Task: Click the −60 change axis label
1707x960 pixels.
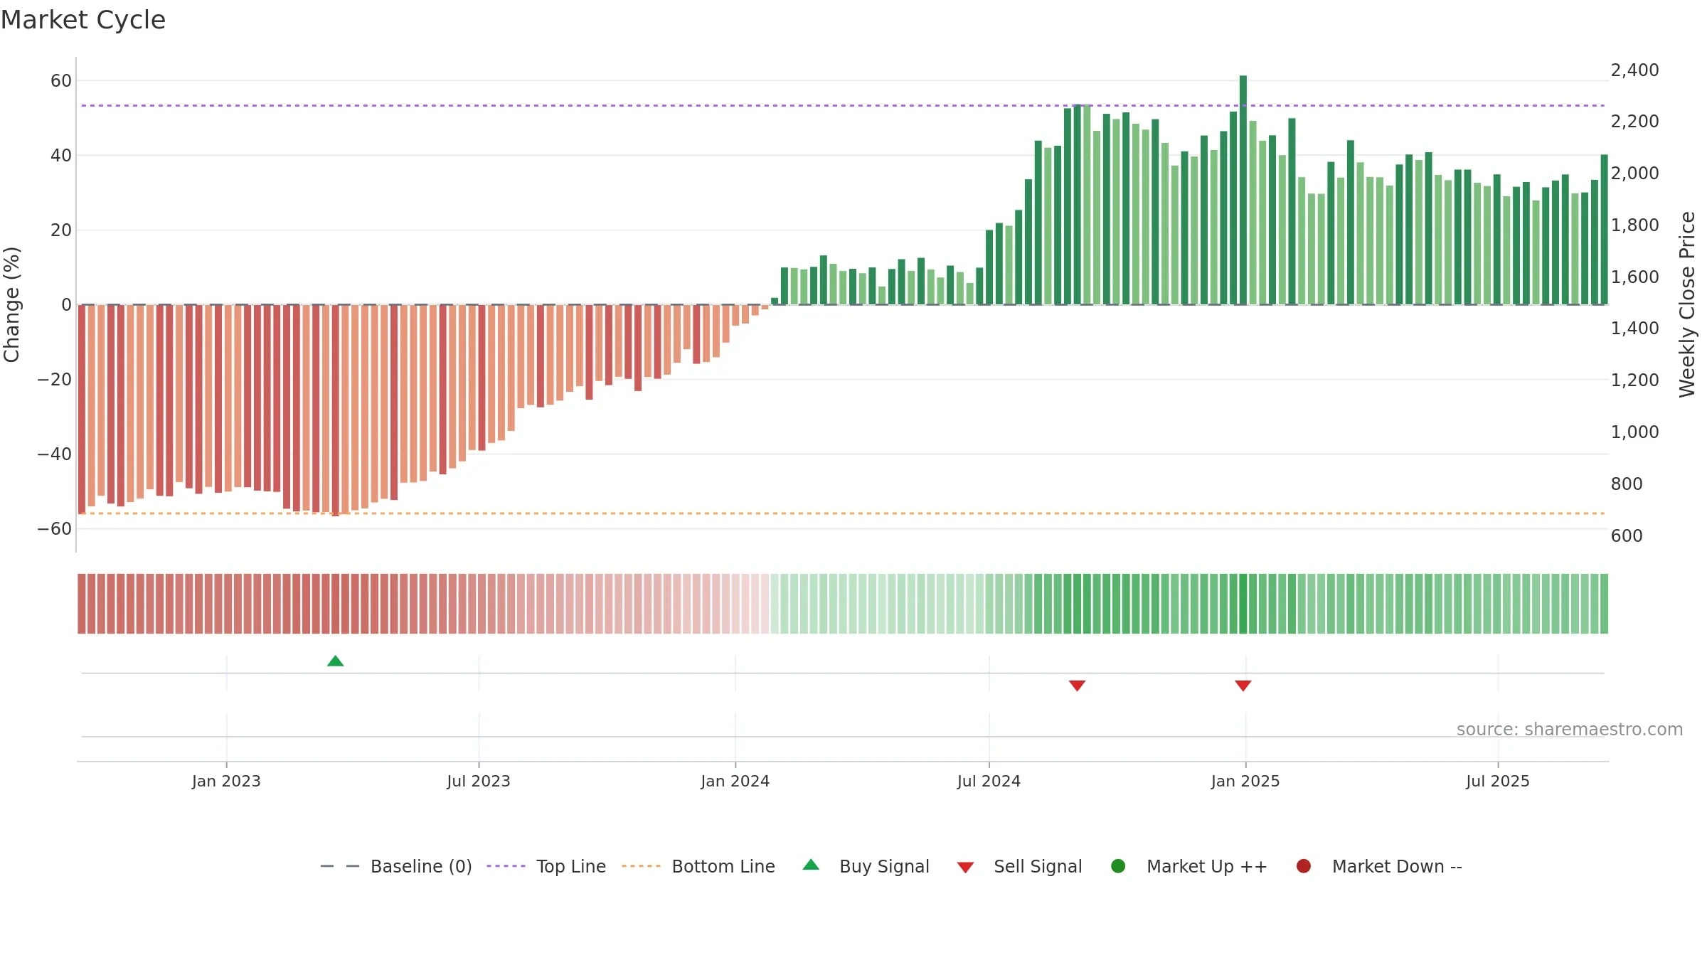Action: pos(55,529)
